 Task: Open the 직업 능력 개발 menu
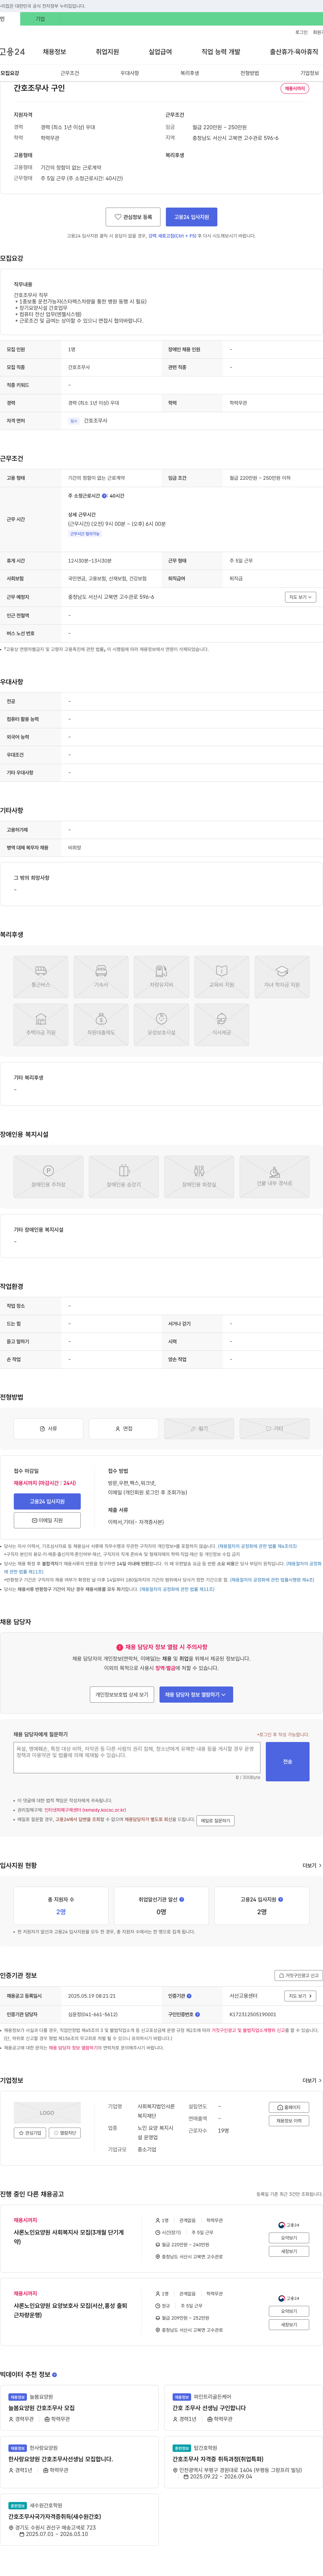coord(221,52)
